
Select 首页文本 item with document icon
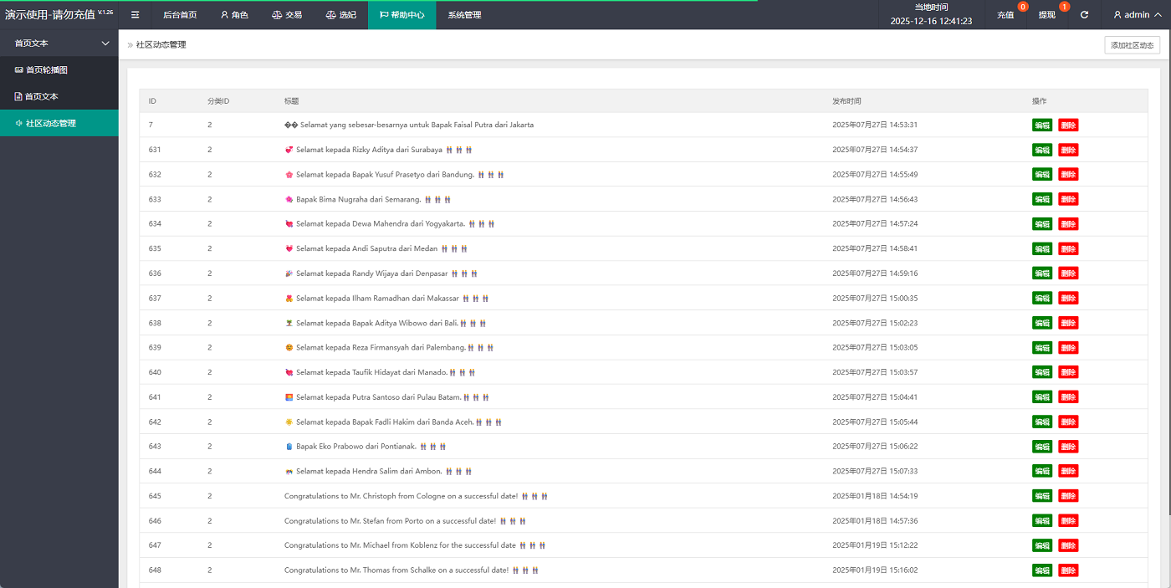[x=41, y=97]
